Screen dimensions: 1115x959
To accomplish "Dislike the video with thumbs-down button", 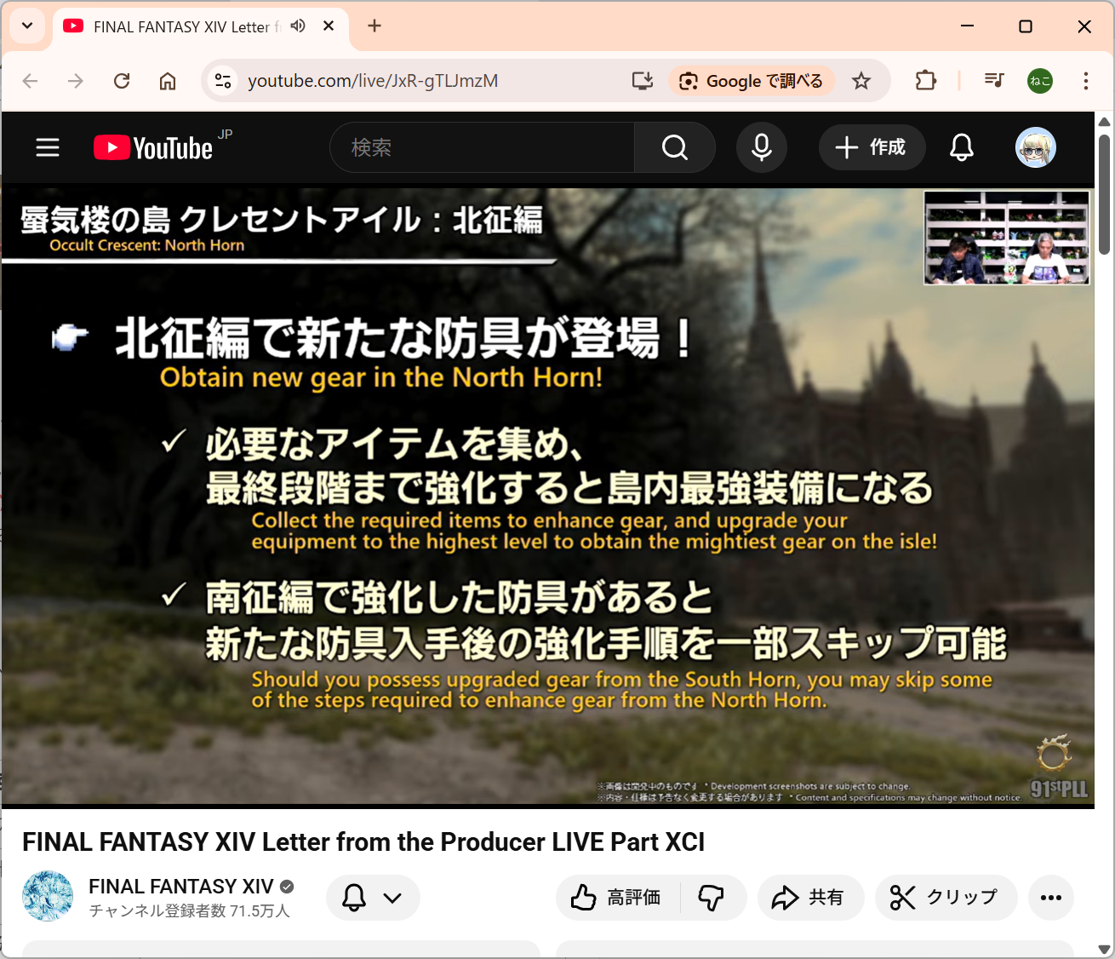I will coord(712,898).
